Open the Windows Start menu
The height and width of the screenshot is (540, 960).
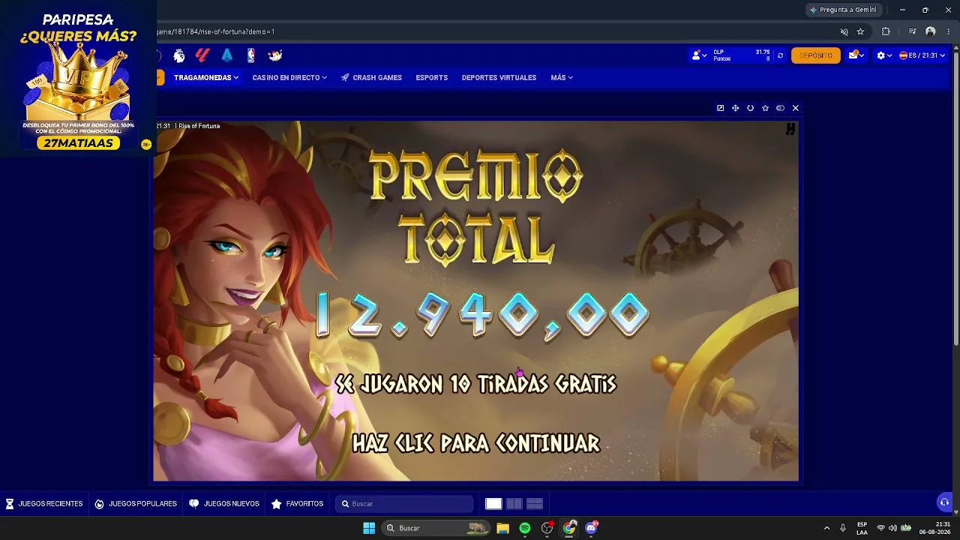pyautogui.click(x=369, y=528)
